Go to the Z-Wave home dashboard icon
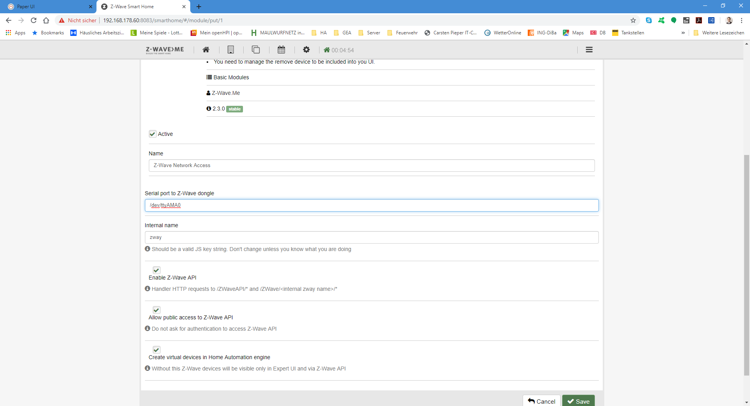Viewport: 750px width, 406px height. click(206, 50)
